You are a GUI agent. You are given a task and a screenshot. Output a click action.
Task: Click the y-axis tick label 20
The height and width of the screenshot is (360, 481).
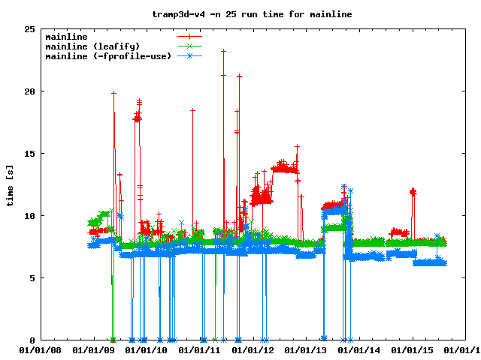coord(29,91)
